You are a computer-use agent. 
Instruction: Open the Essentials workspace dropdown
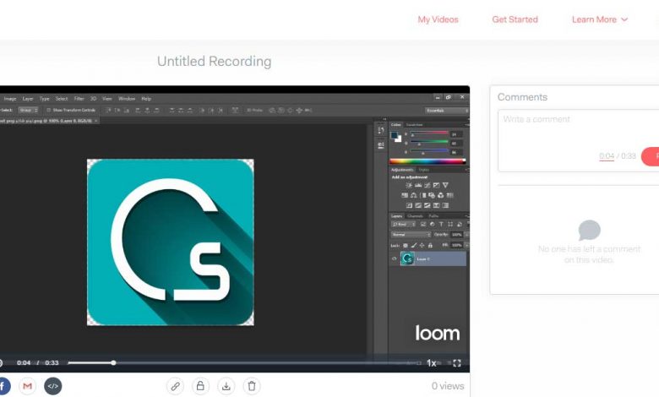click(x=447, y=111)
